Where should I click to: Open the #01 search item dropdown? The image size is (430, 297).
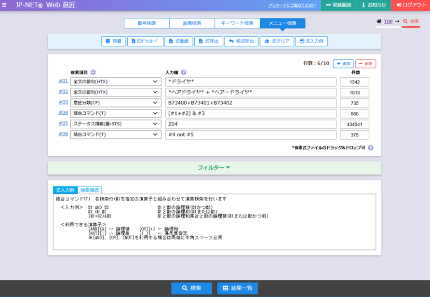pos(116,81)
